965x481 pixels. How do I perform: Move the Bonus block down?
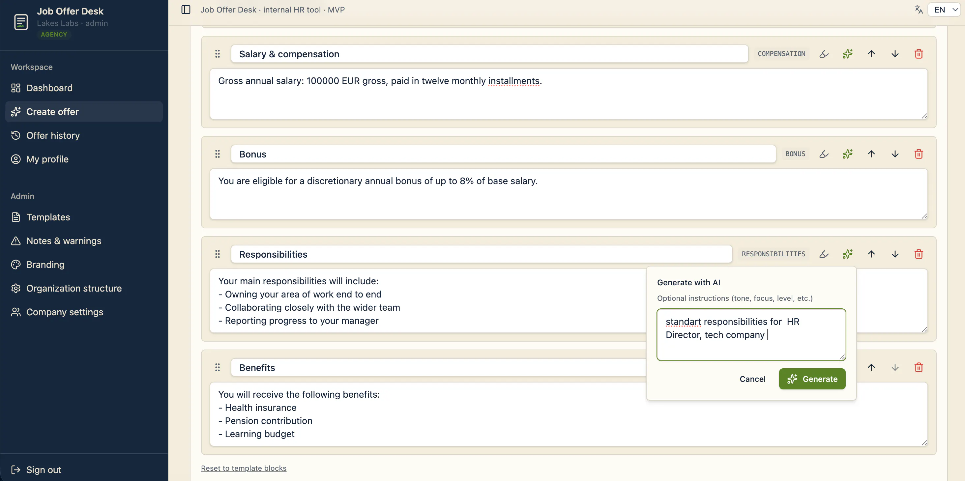tap(895, 154)
